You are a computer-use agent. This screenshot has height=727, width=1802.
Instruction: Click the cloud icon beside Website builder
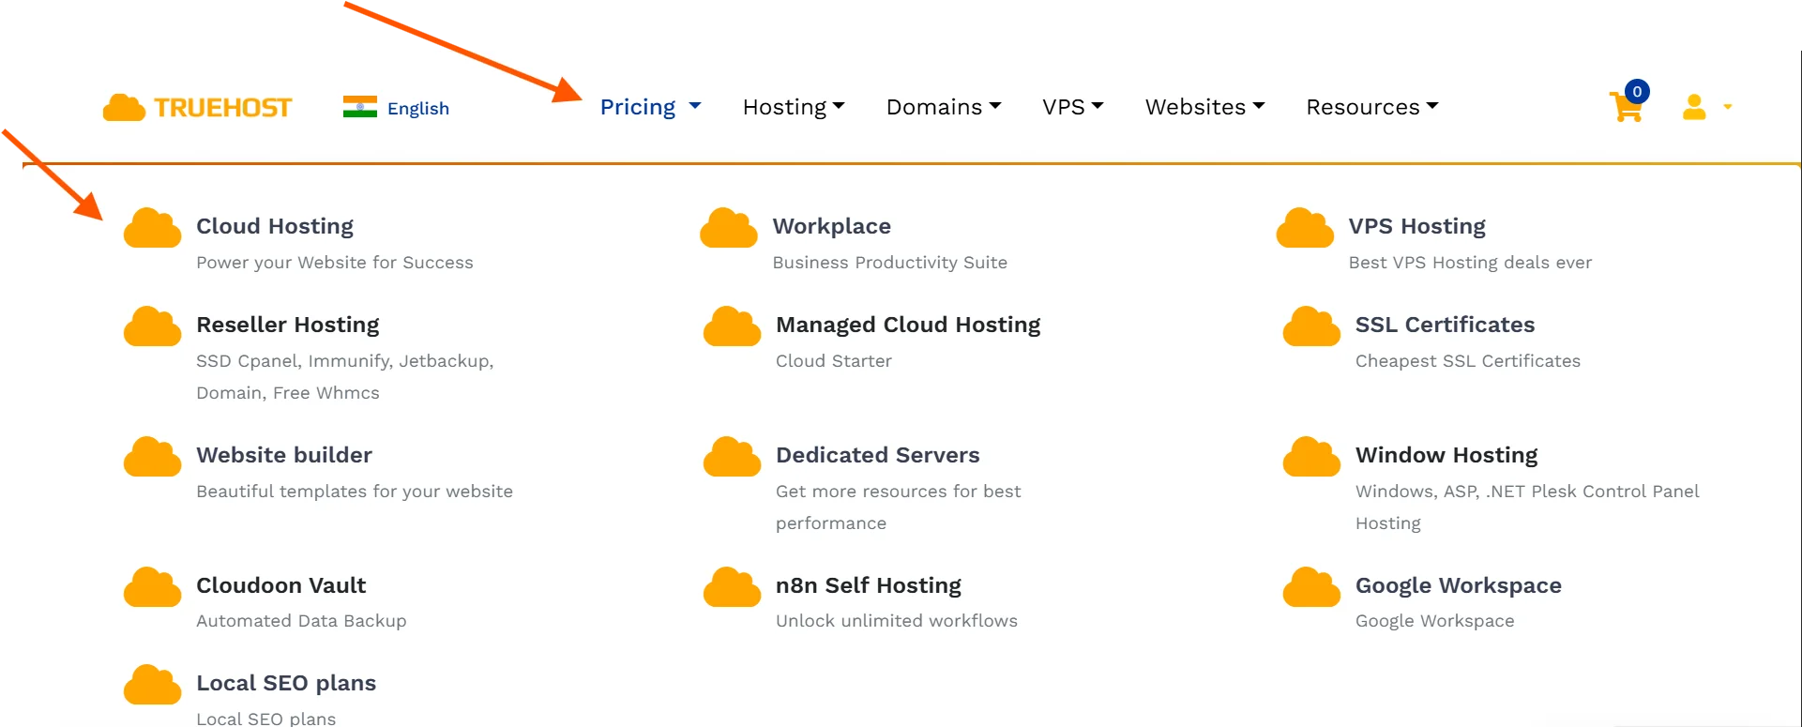pos(152,456)
